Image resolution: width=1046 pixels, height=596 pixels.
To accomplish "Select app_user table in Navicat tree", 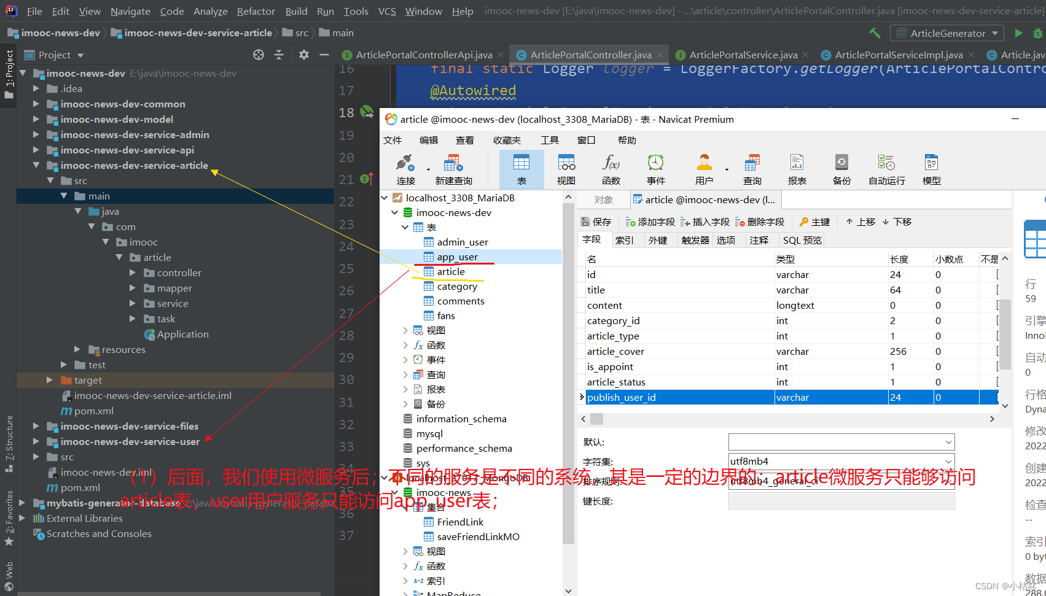I will click(457, 257).
